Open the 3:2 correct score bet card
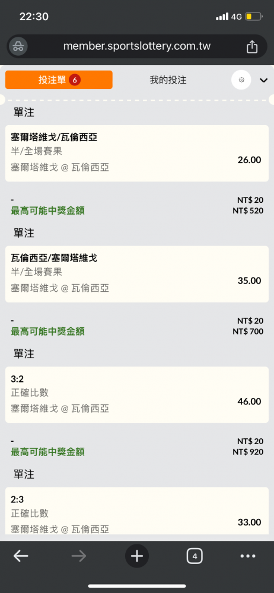Screen dimensions: 274x593 137,394
